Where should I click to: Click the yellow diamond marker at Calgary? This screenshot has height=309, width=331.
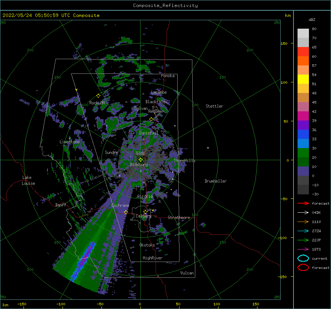click(x=145, y=212)
